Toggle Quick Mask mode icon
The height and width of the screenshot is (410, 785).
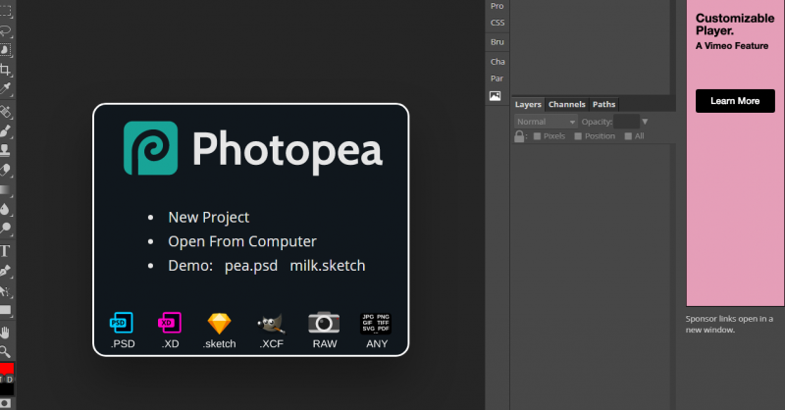coord(5,403)
